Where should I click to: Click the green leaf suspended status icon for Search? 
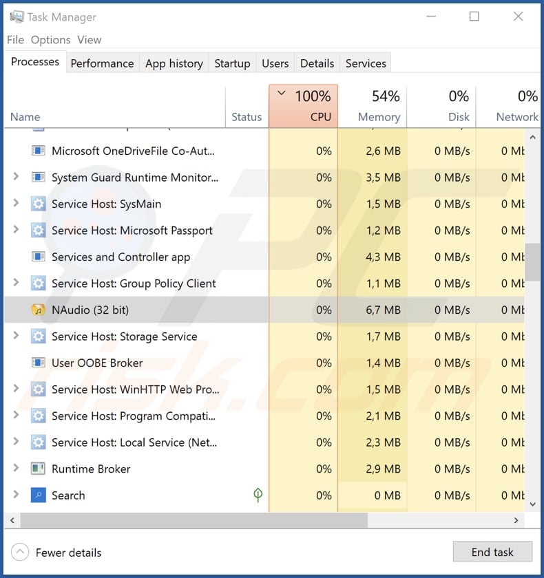pos(258,495)
